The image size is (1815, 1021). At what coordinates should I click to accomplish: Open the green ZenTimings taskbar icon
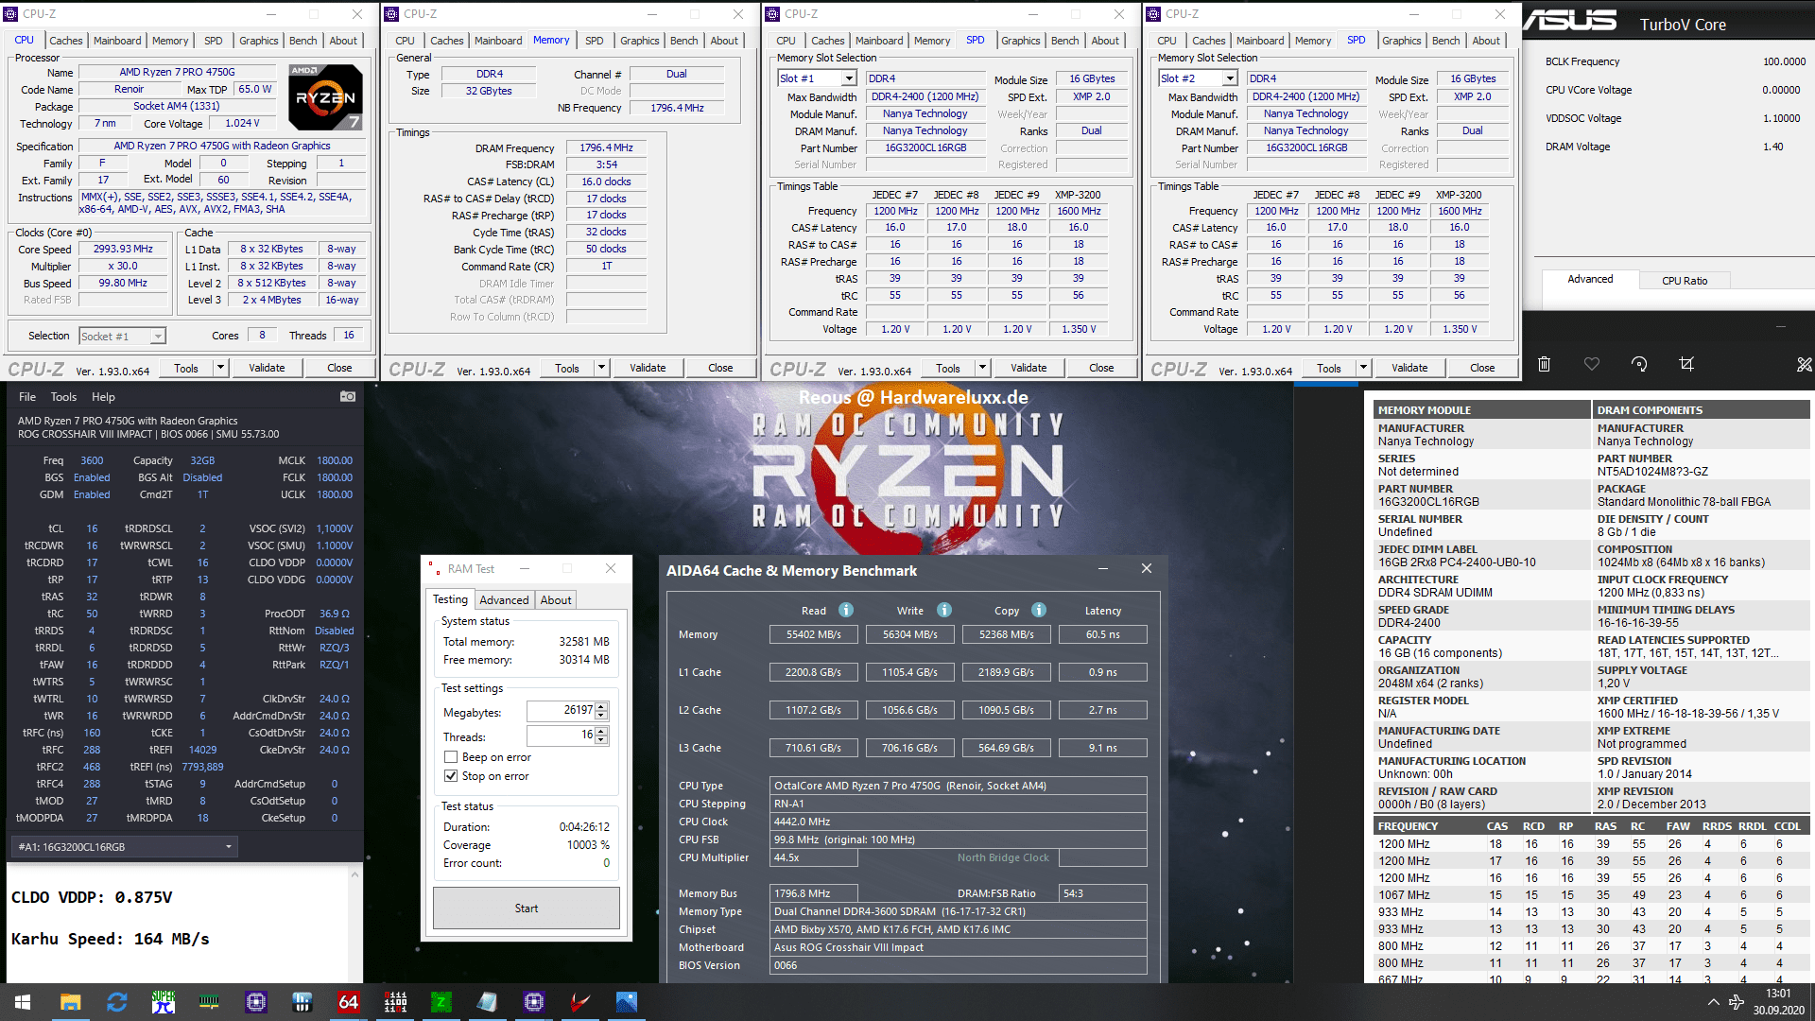point(441,1002)
